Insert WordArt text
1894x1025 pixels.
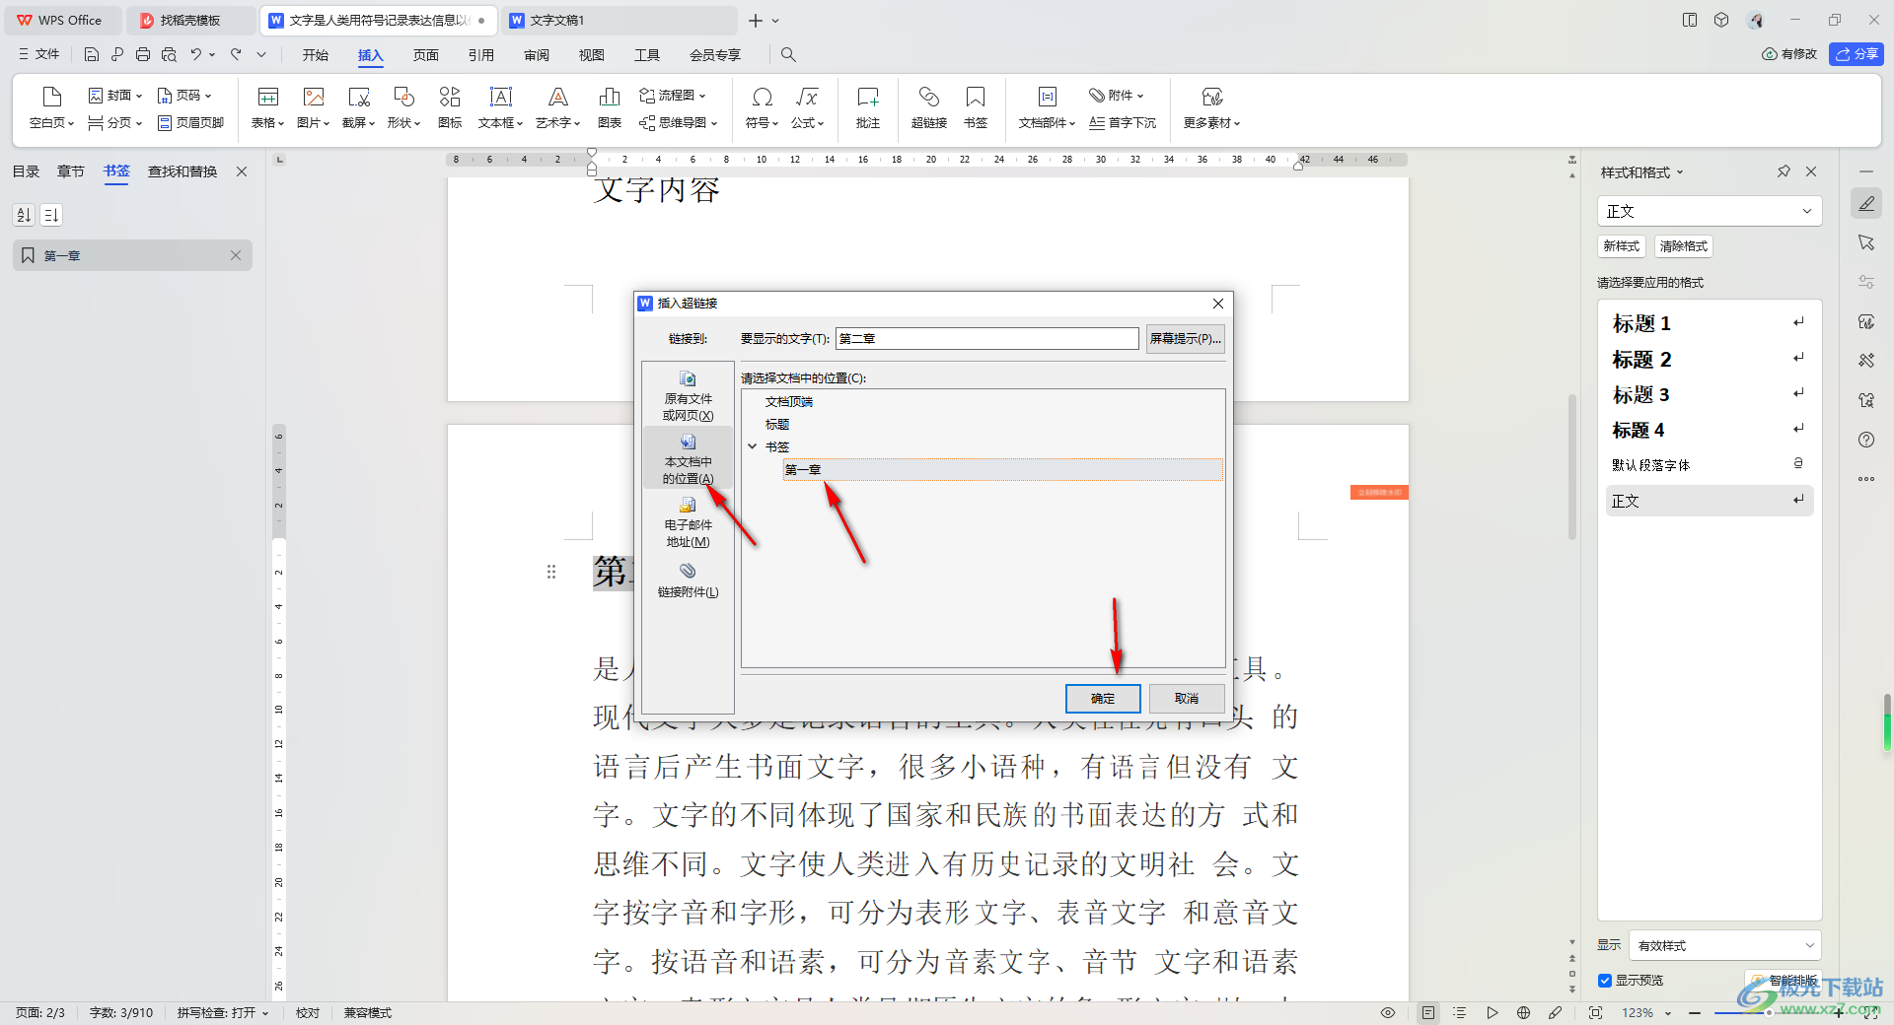tap(557, 106)
